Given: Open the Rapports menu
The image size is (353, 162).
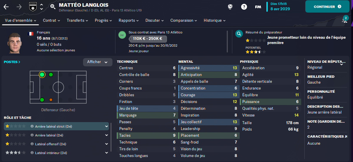Looking at the screenshot, I should [129, 21].
